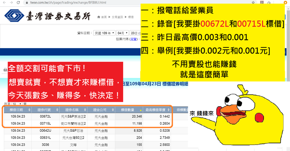Click quantity value 20,346
Screen dimensions: 290x151
(x=137, y=116)
